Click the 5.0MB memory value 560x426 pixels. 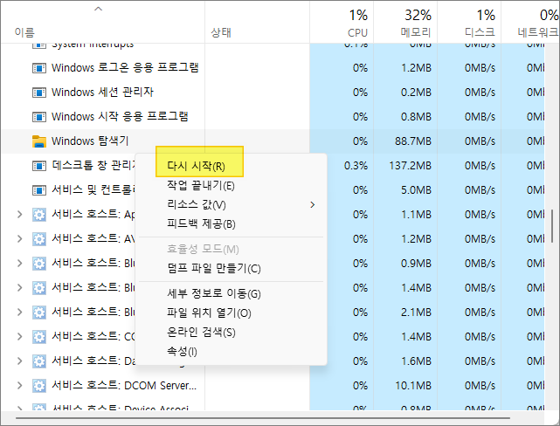[x=416, y=190]
